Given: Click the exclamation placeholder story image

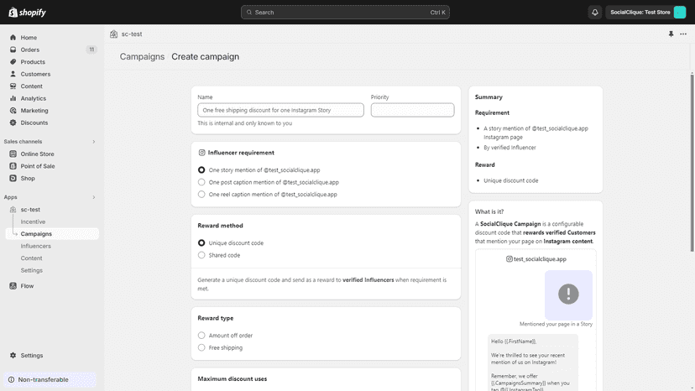Looking at the screenshot, I should pyautogui.click(x=568, y=295).
